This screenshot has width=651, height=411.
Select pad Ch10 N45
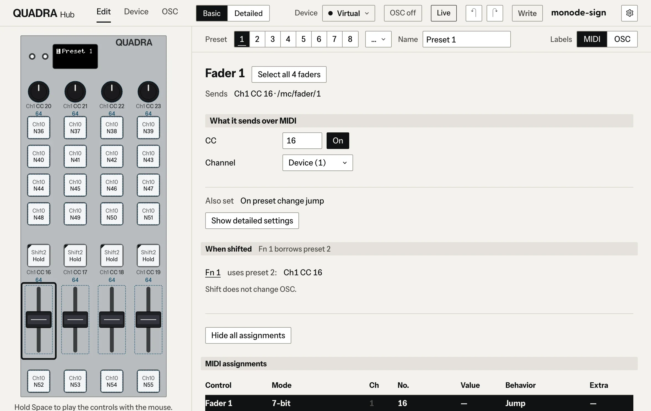pyautogui.click(x=75, y=185)
